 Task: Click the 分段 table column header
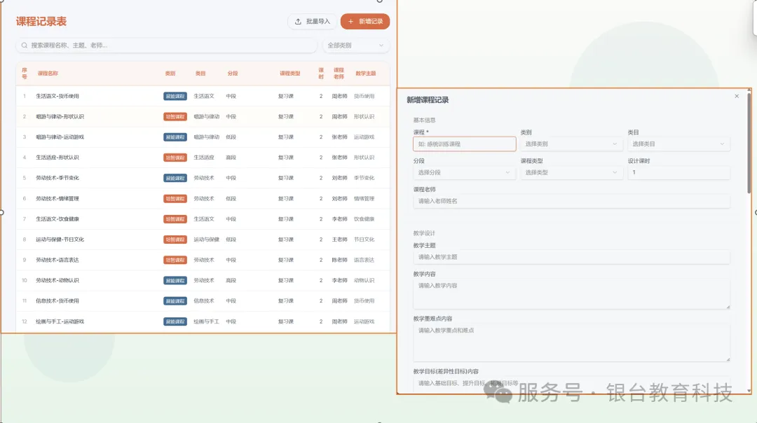[233, 74]
